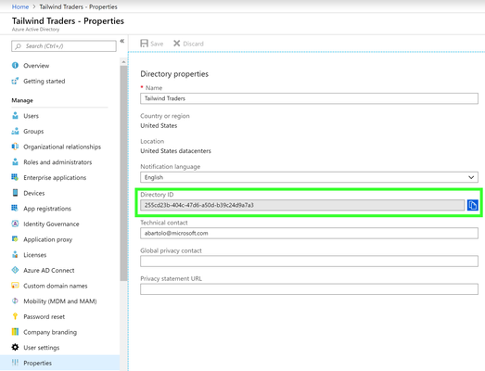Click the Home breadcrumb link

point(20,6)
